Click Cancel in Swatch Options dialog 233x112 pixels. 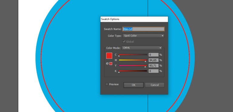coord(154,85)
